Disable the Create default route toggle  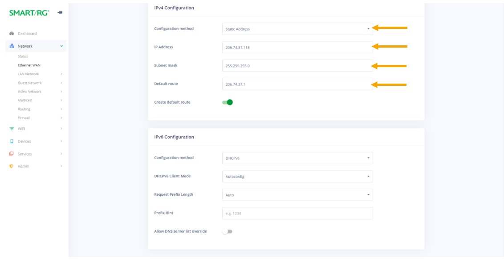tap(227, 102)
